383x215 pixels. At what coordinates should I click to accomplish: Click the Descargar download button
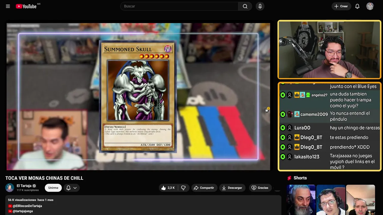pyautogui.click(x=232, y=188)
